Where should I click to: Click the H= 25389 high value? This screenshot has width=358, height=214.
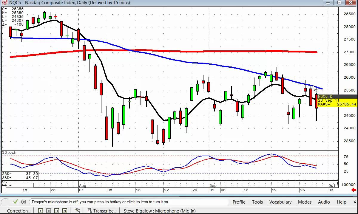13,13
